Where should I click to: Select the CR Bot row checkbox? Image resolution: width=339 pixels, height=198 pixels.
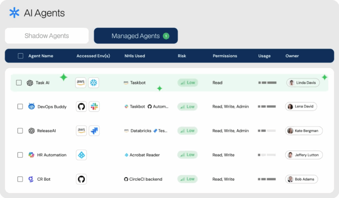click(x=20, y=179)
